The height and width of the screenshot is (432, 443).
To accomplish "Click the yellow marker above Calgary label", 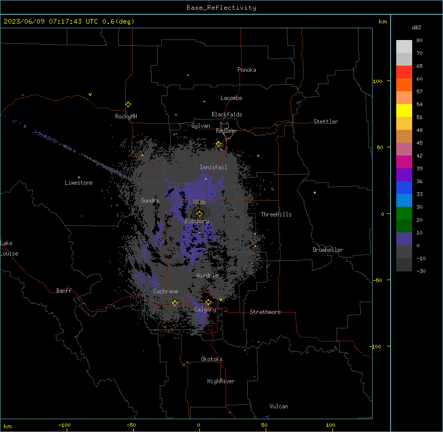I will [x=209, y=302].
